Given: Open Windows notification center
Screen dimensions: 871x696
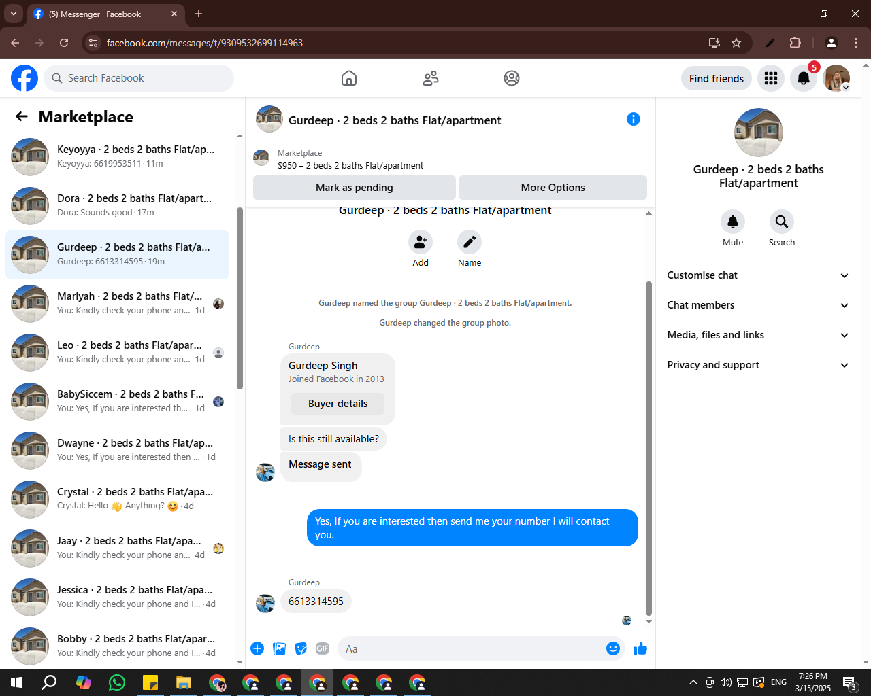Looking at the screenshot, I should click(850, 682).
